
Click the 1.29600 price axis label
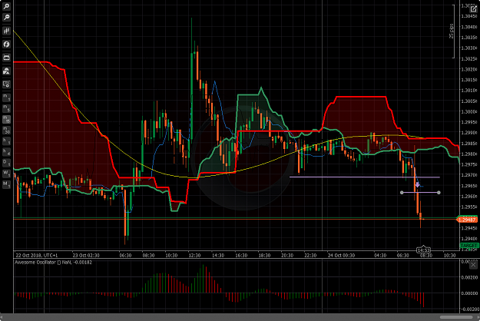[x=469, y=196]
